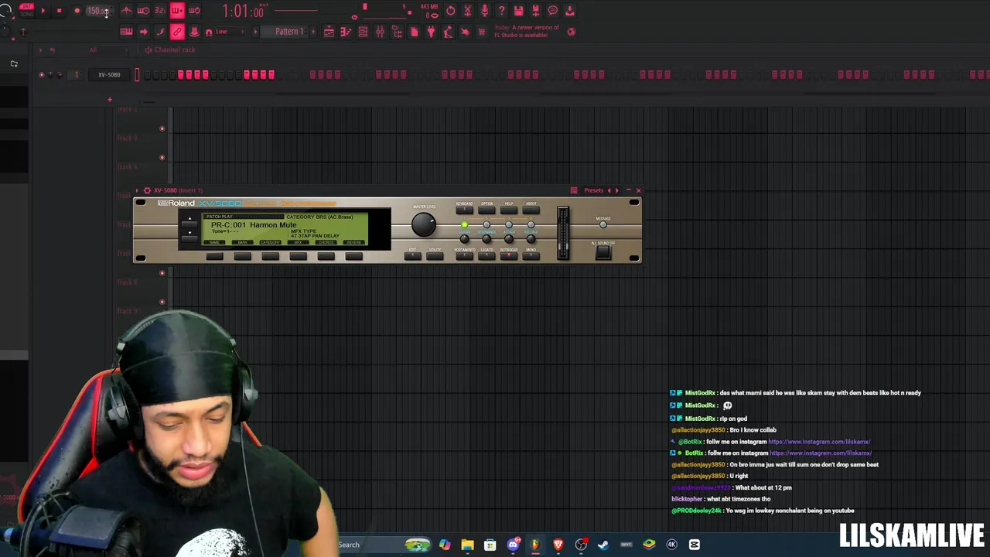
Task: Open the Piano roll view icon
Action: pyautogui.click(x=346, y=32)
